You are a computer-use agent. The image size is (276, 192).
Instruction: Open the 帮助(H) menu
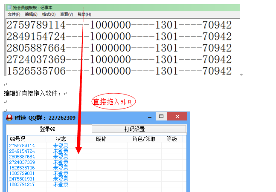pos(84,14)
